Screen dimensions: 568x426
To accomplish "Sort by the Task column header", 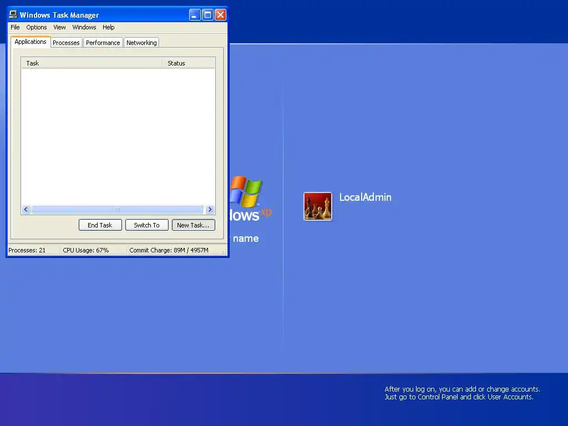I will pos(92,63).
